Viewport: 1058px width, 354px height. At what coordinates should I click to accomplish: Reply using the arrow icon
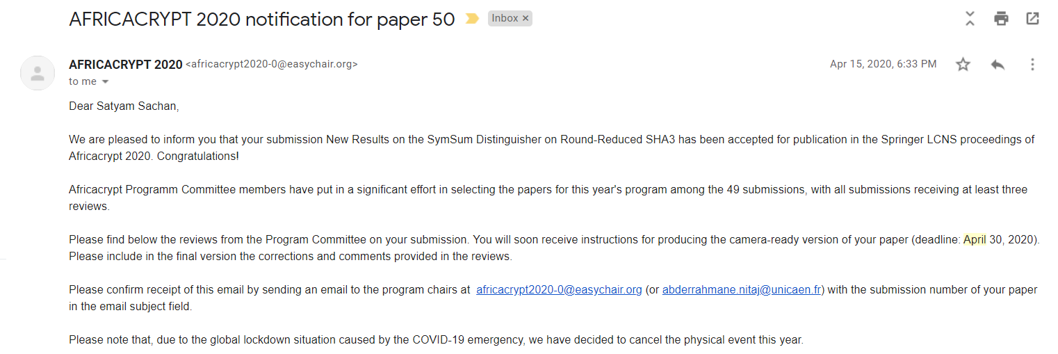pyautogui.click(x=998, y=65)
